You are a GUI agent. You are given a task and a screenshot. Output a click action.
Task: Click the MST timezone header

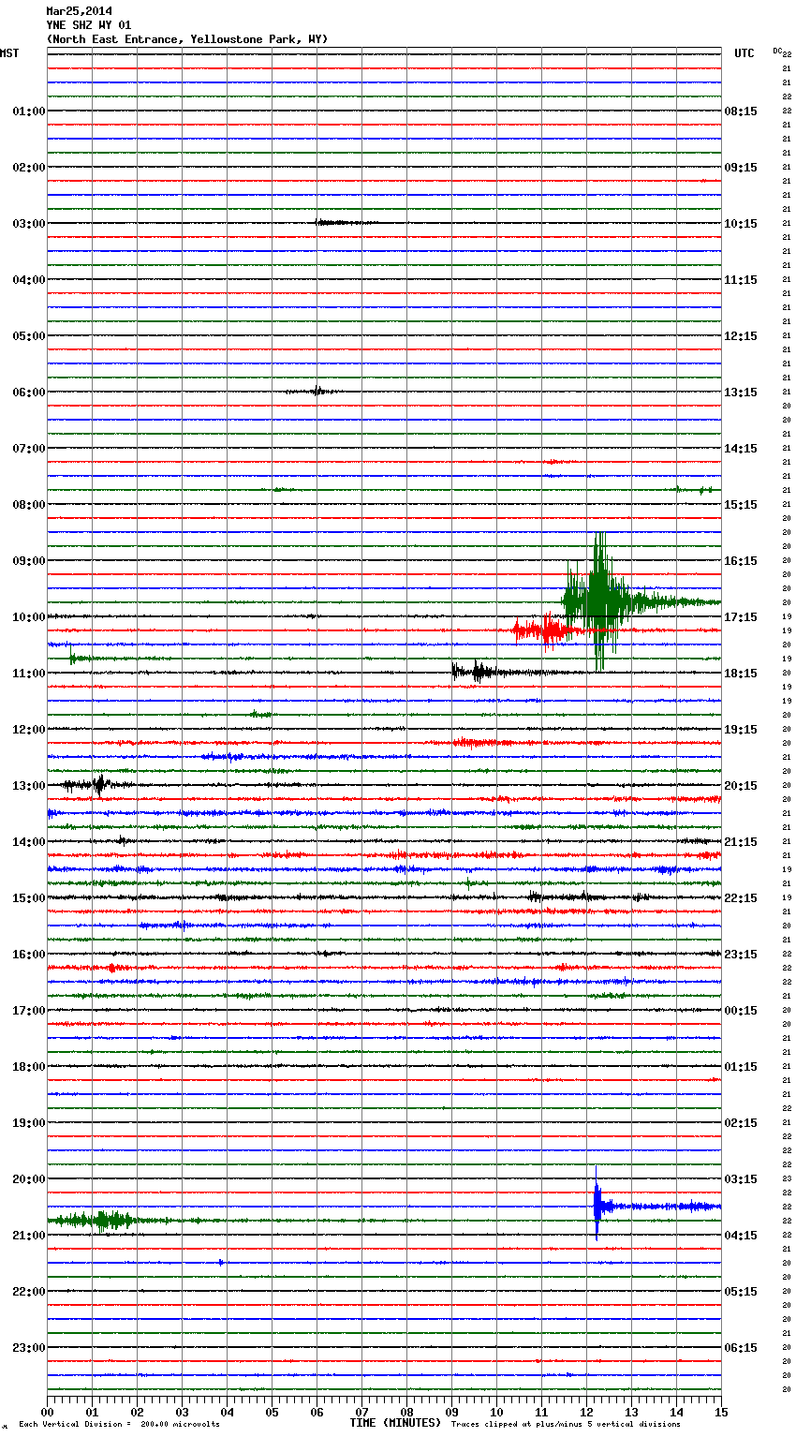point(9,53)
